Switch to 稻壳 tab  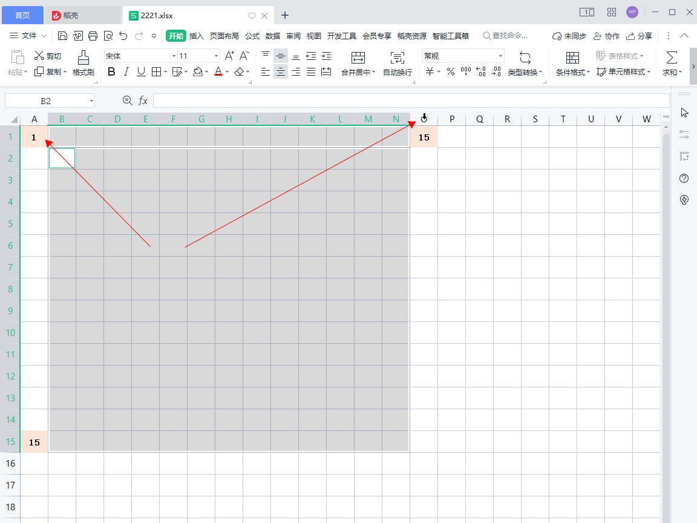[x=83, y=16]
